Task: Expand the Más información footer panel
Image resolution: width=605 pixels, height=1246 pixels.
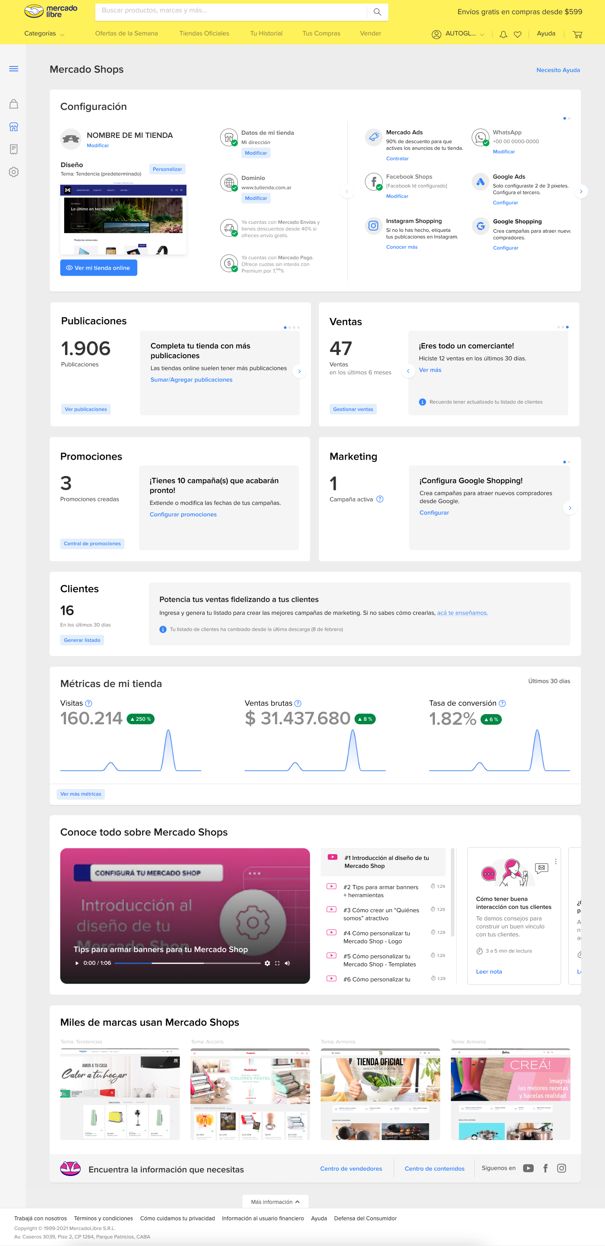Action: [275, 1202]
